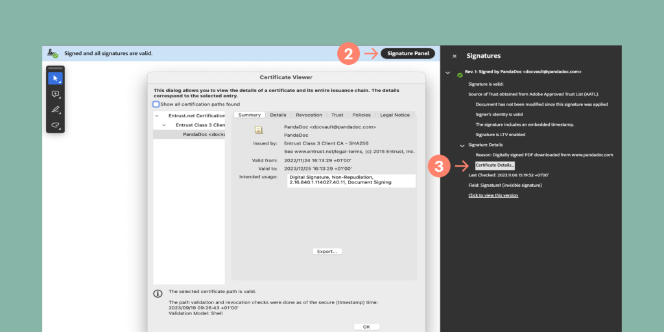Click the Export... button

pos(327,252)
